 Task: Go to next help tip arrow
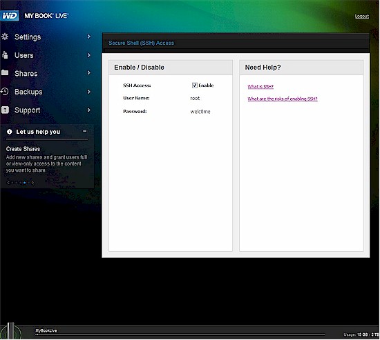point(32,183)
